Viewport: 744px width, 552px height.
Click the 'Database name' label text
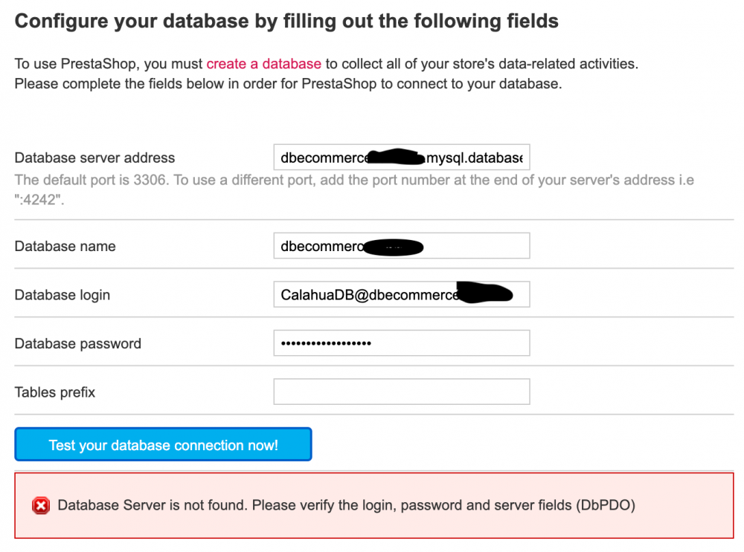65,246
